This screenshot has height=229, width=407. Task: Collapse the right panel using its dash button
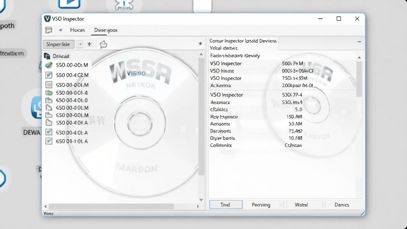[359, 42]
